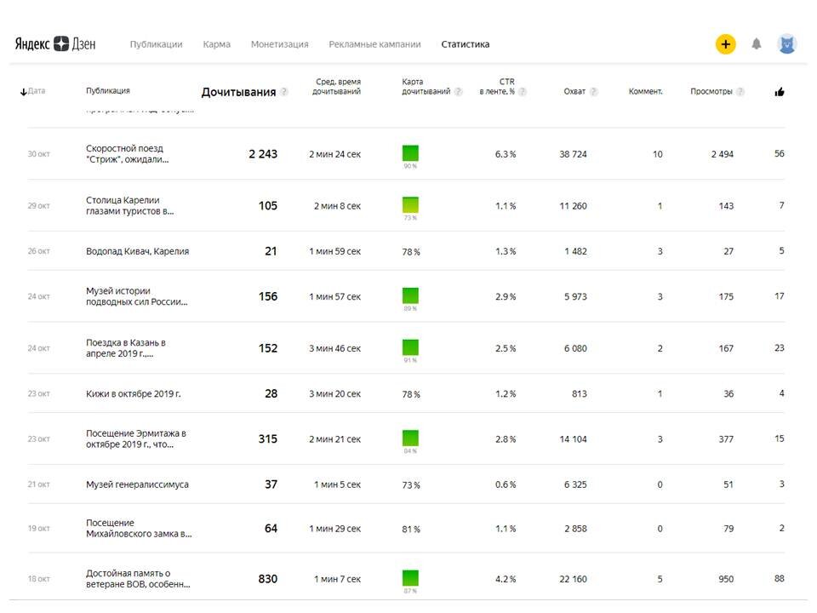Click the yellow plus create button
Screen dimensions: 817x613
[725, 44]
